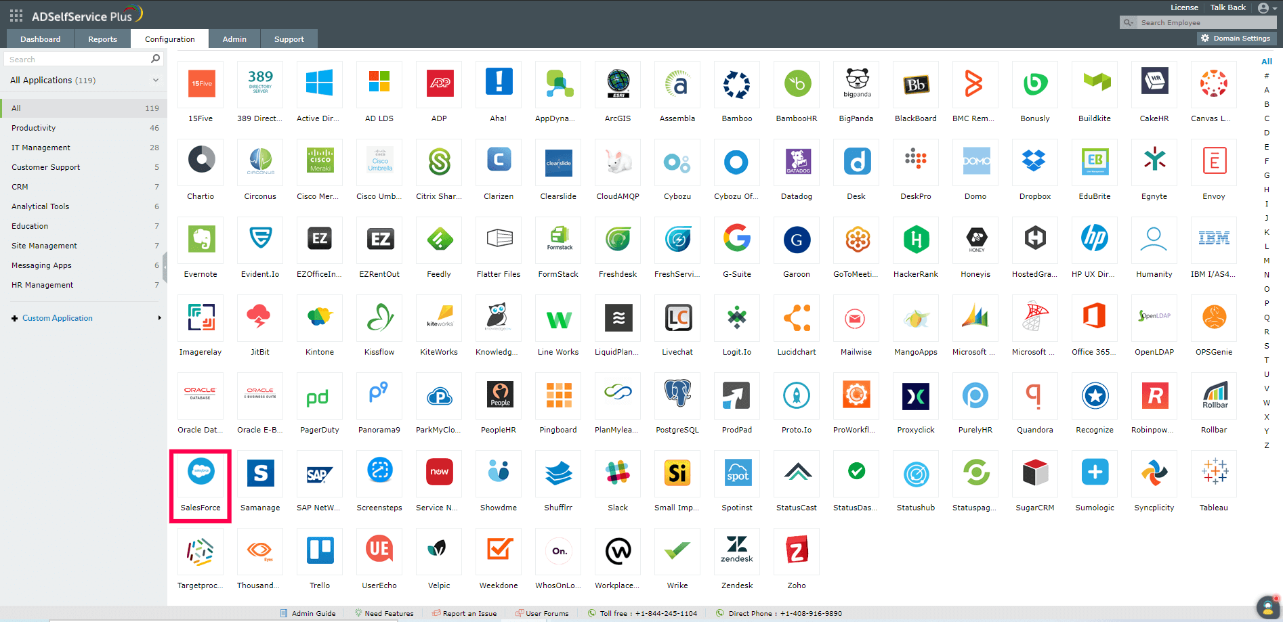
Task: Expand the Custom Application submenu arrow
Action: [x=160, y=318]
